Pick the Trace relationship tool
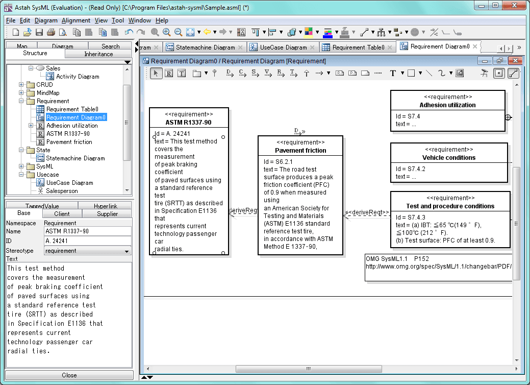The image size is (530, 385). point(293,73)
